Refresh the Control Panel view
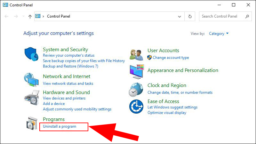This screenshot has height=144, width=256. point(190,16)
